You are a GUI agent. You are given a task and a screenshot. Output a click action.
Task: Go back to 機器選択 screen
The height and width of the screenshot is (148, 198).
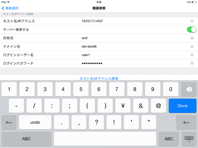[10, 8]
